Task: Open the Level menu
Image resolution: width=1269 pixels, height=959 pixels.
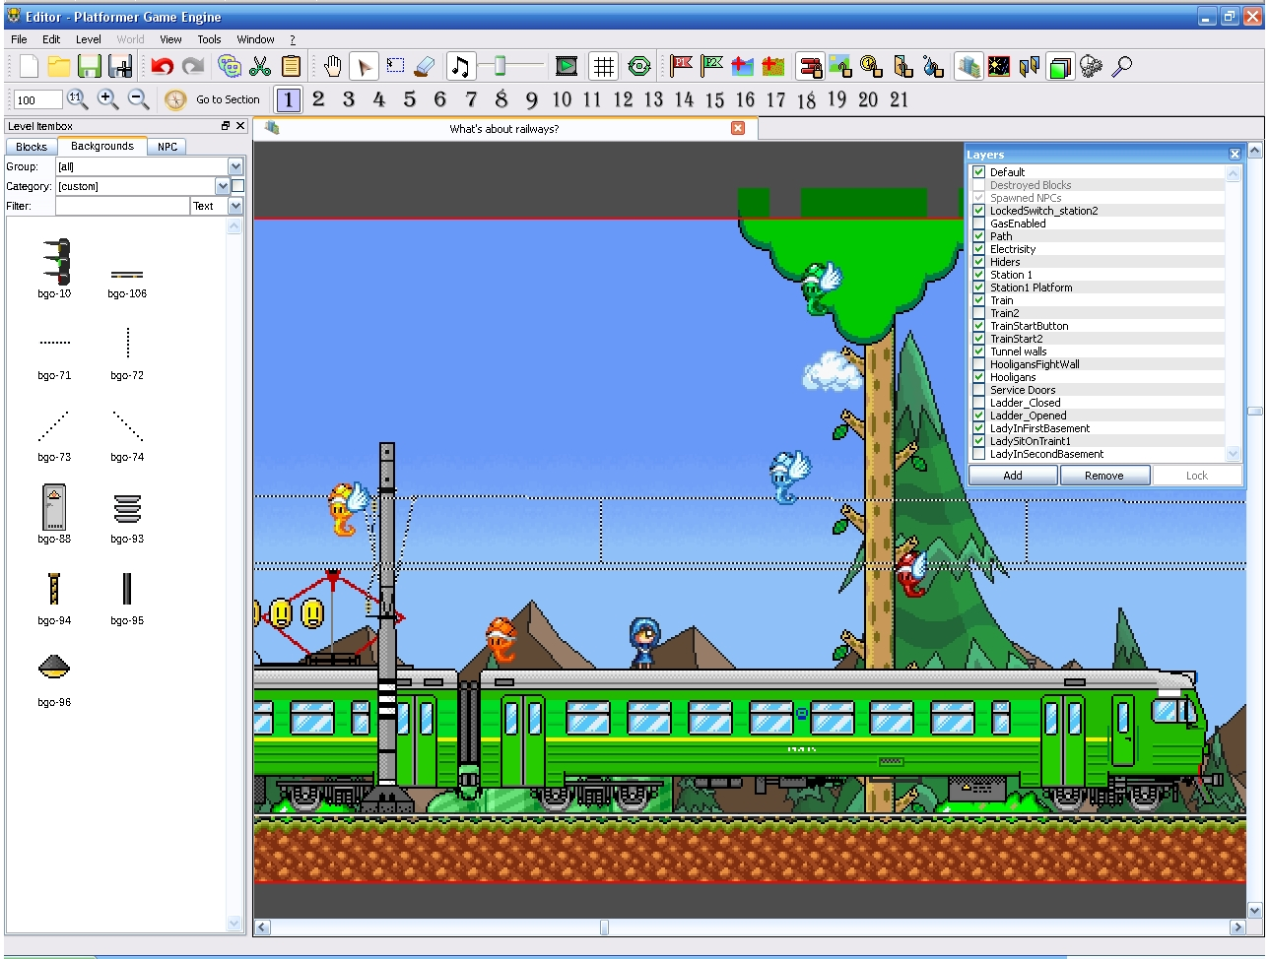Action: tap(89, 39)
